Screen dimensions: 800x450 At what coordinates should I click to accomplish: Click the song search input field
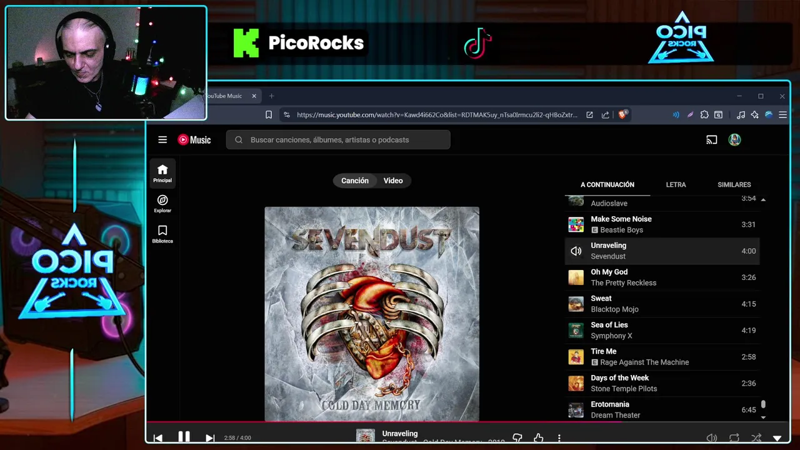coord(338,140)
